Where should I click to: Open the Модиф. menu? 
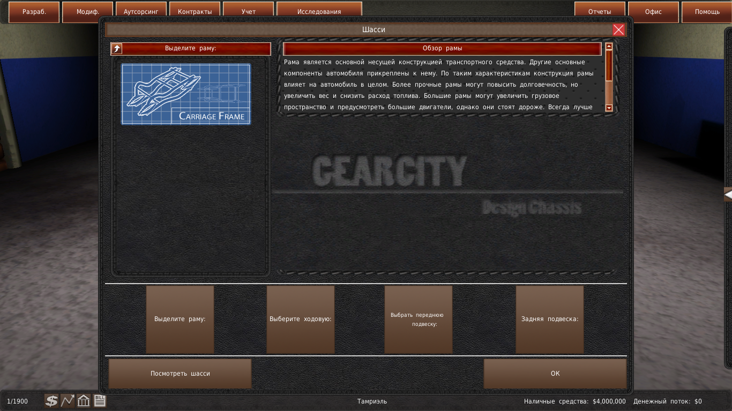pyautogui.click(x=88, y=12)
